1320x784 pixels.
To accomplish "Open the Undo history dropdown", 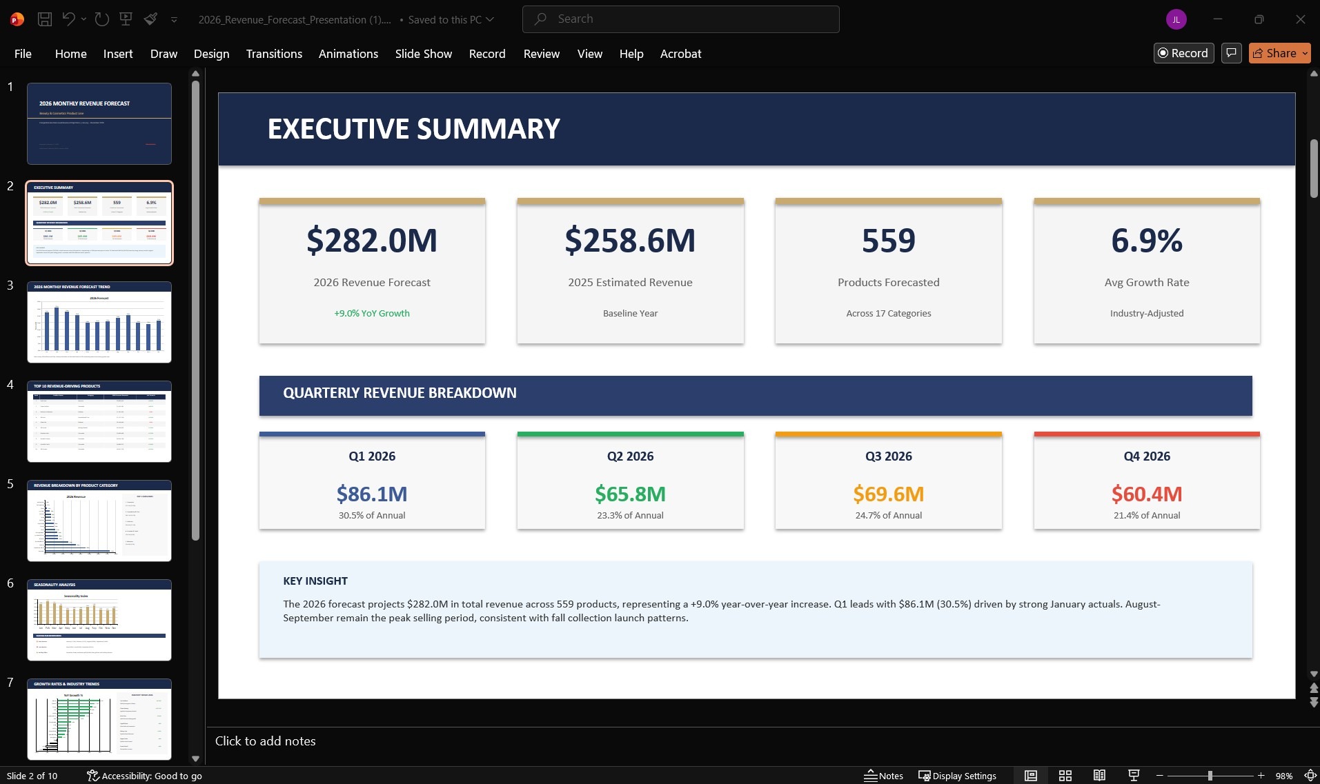I will [x=84, y=19].
